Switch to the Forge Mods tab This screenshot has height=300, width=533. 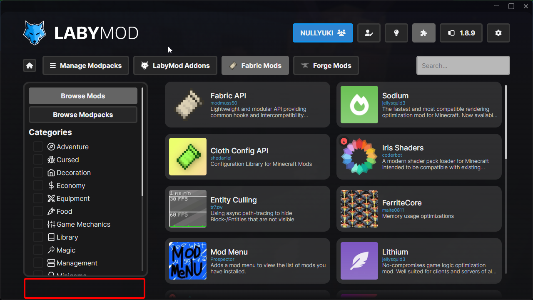[326, 66]
